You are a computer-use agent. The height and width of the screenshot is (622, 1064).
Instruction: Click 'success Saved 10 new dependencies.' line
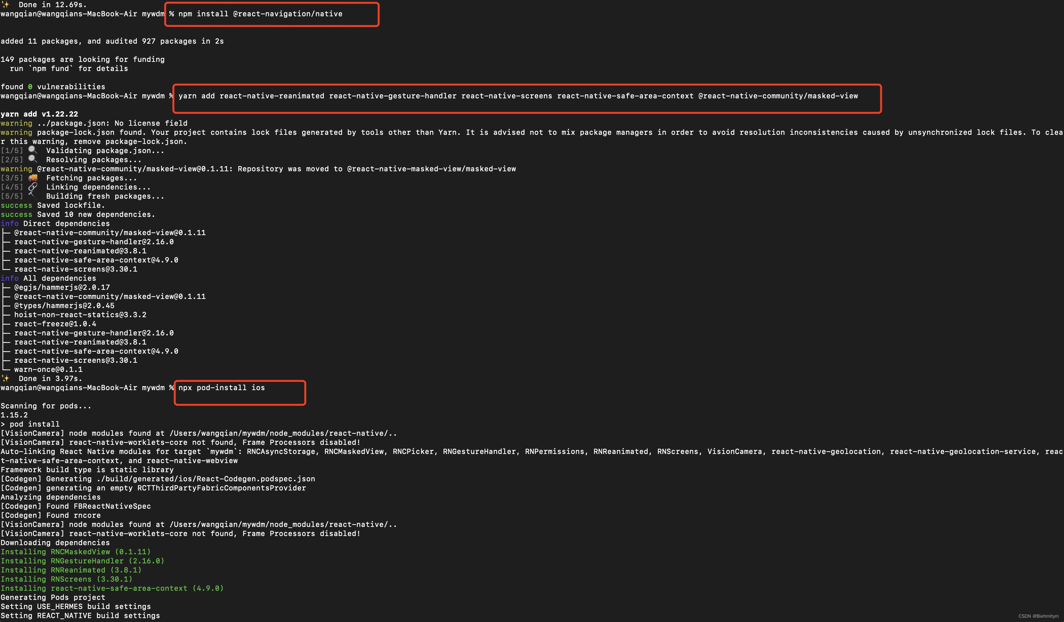78,214
